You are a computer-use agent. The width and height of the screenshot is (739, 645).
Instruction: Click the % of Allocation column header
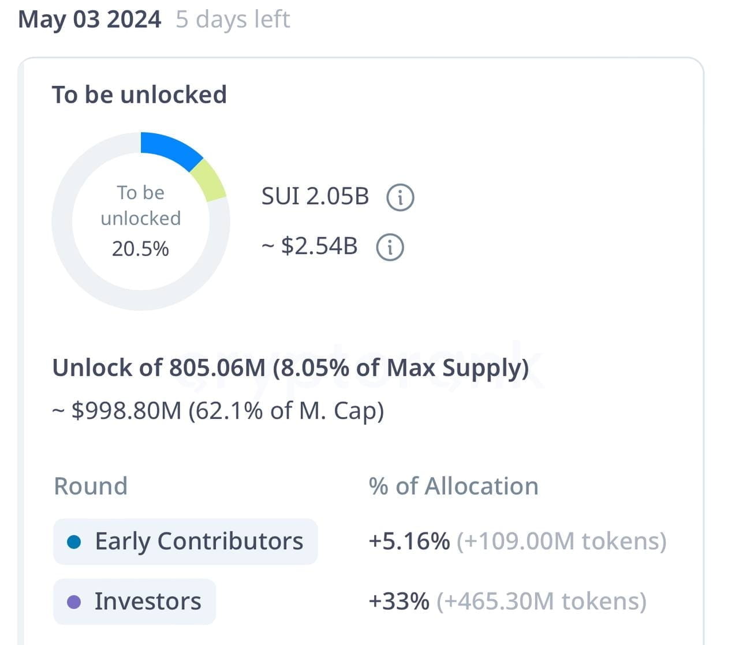[x=454, y=486]
